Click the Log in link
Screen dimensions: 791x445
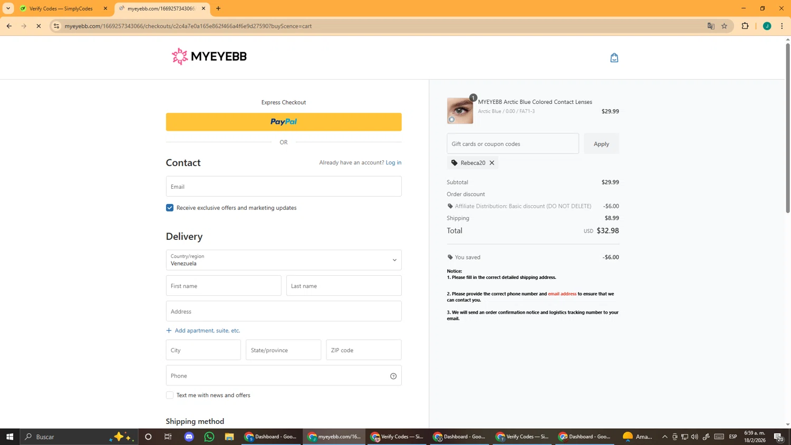(x=393, y=162)
